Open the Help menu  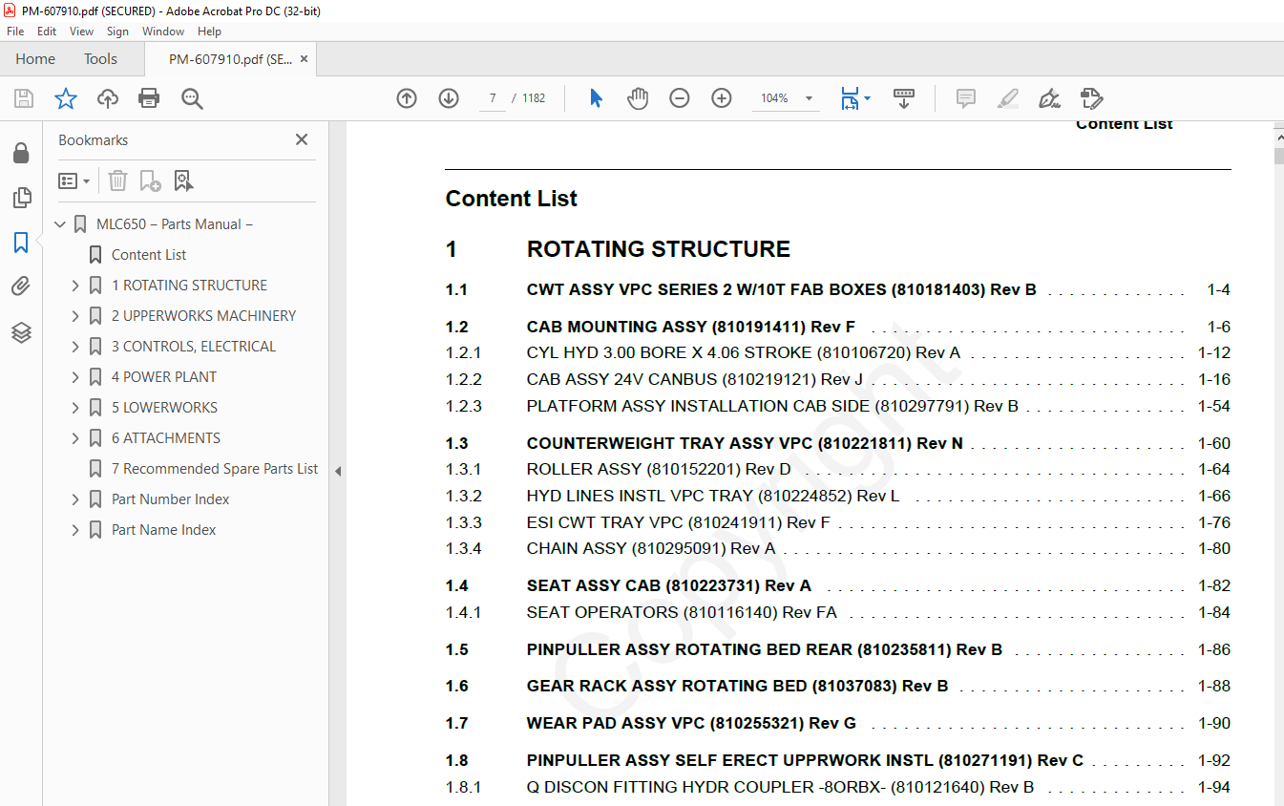[x=209, y=32]
